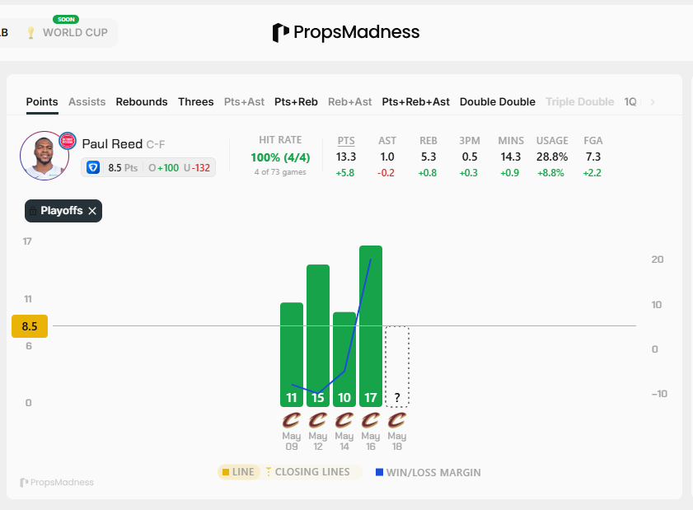Click the yellow LINE legend swatch
This screenshot has height=510, width=693.
(x=226, y=472)
